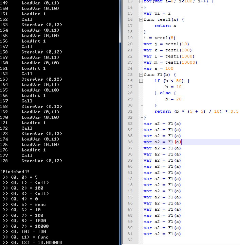
Task: Collapse the fold marker for if (b < 50)
Action: pyautogui.click(x=141, y=81)
